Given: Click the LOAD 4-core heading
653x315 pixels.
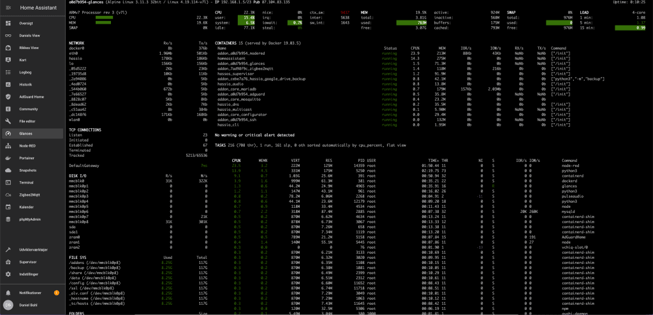Looking at the screenshot, I should click(613, 13).
